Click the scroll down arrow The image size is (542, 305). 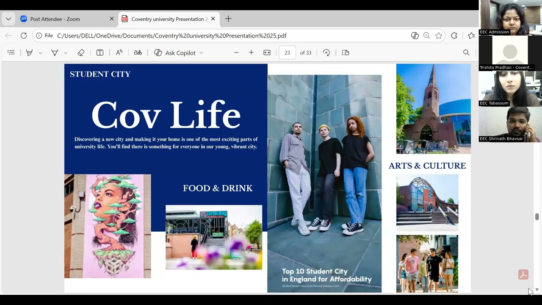[x=537, y=290]
